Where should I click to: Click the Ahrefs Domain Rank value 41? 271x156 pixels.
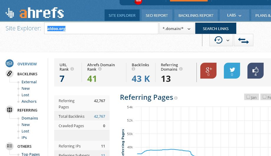pos(92,79)
